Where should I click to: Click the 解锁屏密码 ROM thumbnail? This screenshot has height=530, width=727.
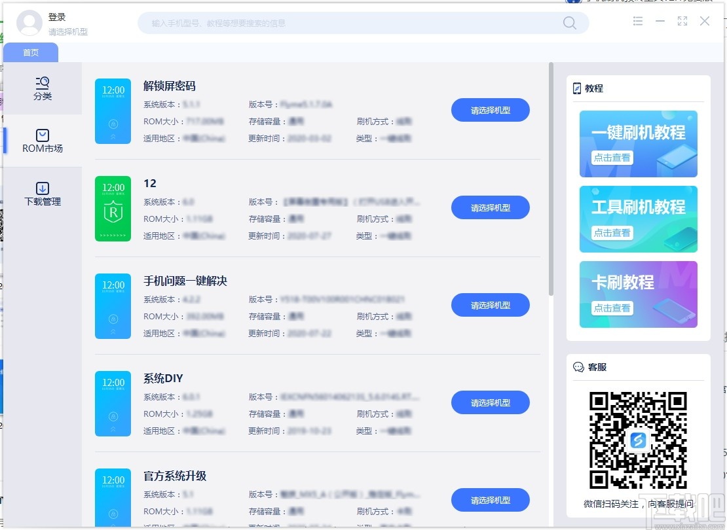point(113,111)
